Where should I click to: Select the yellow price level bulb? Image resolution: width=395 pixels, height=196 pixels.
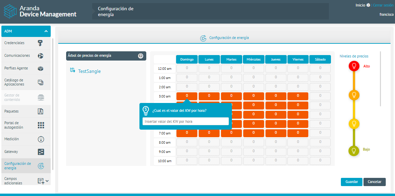(x=354, y=123)
